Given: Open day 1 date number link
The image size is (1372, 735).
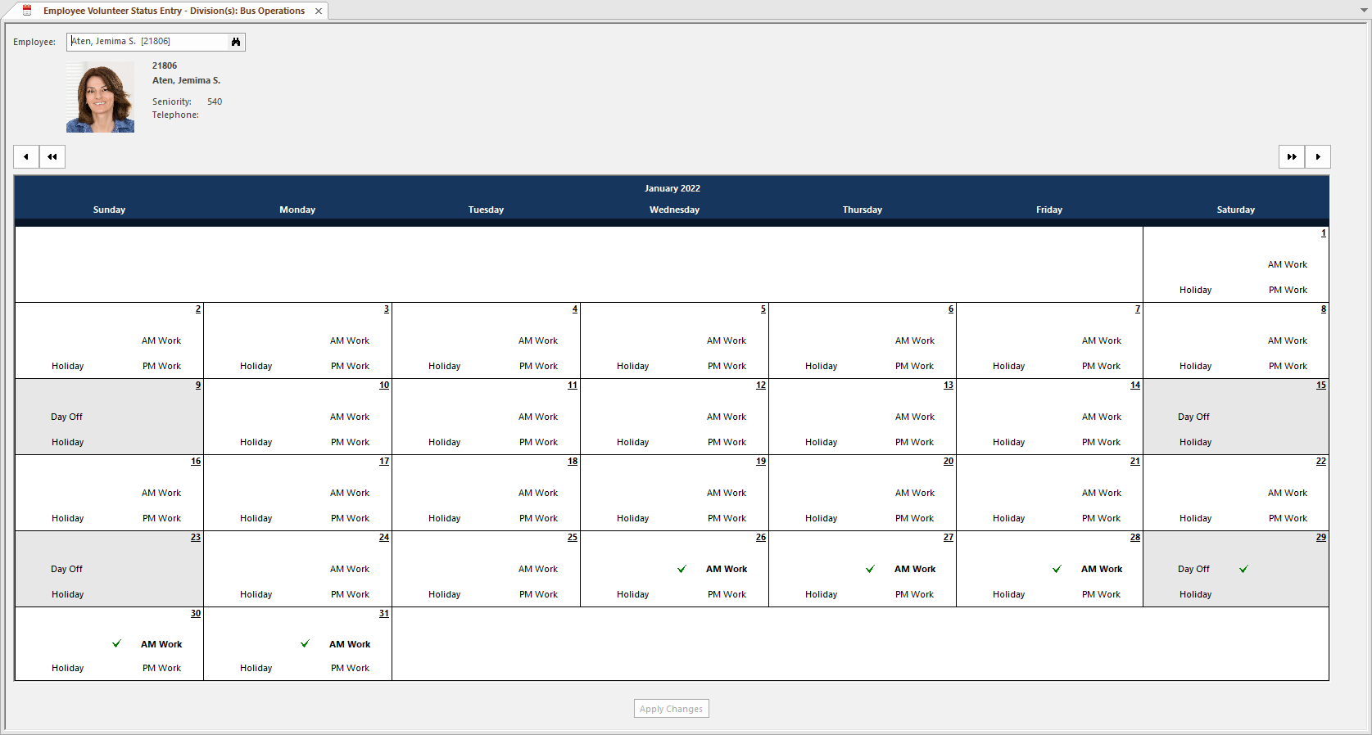Looking at the screenshot, I should [1323, 233].
